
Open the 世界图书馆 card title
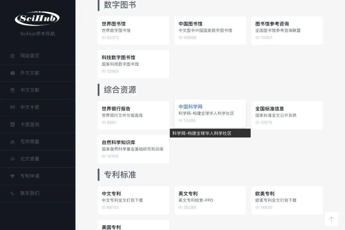pos(113,24)
